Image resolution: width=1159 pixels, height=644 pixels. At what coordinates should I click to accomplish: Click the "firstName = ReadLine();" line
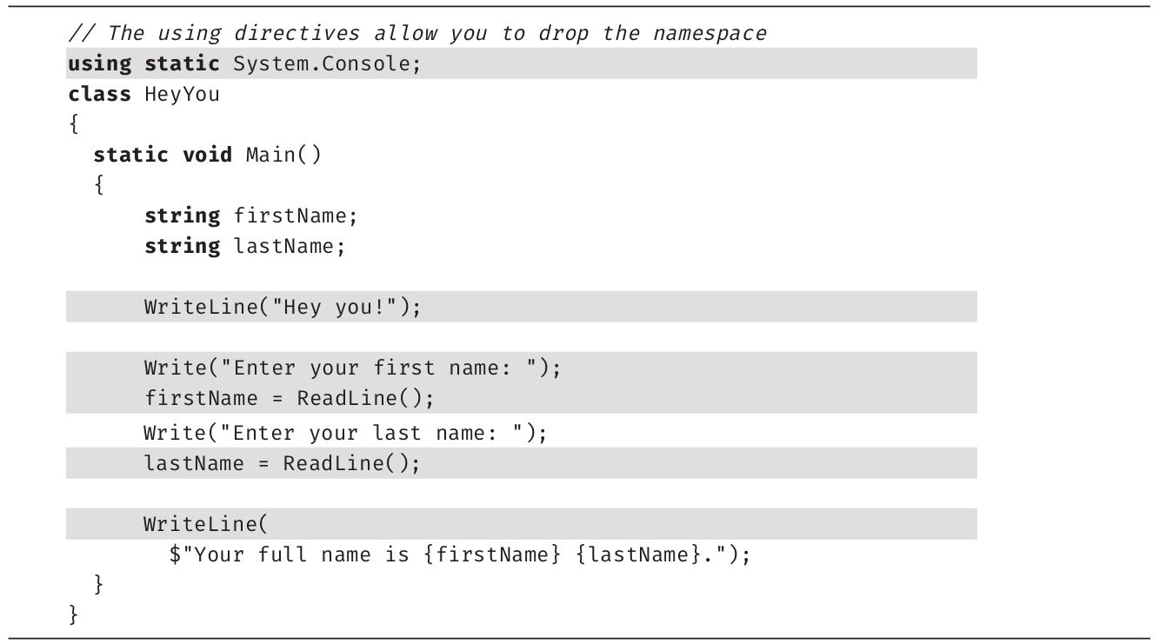click(x=289, y=399)
